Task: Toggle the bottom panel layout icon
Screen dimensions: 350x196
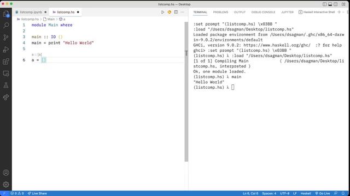Action: tap(330, 4)
